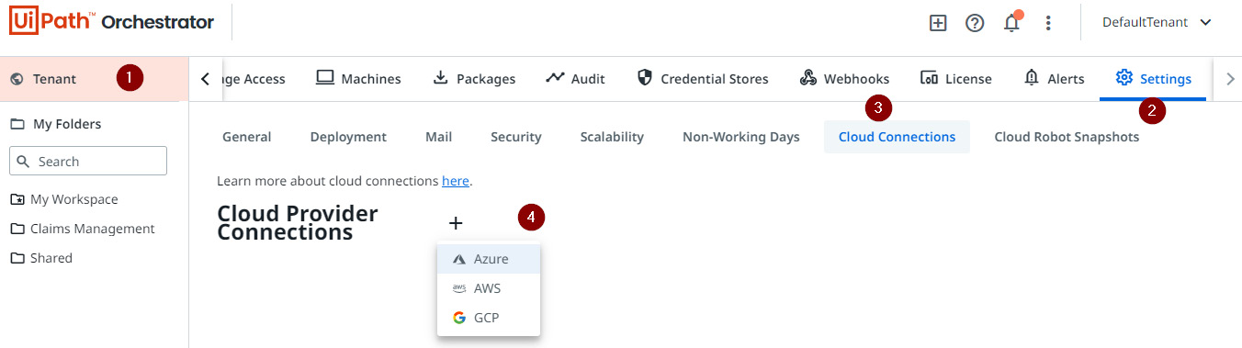Click the My Folders folder icon
Image resolution: width=1242 pixels, height=348 pixels.
click(17, 124)
